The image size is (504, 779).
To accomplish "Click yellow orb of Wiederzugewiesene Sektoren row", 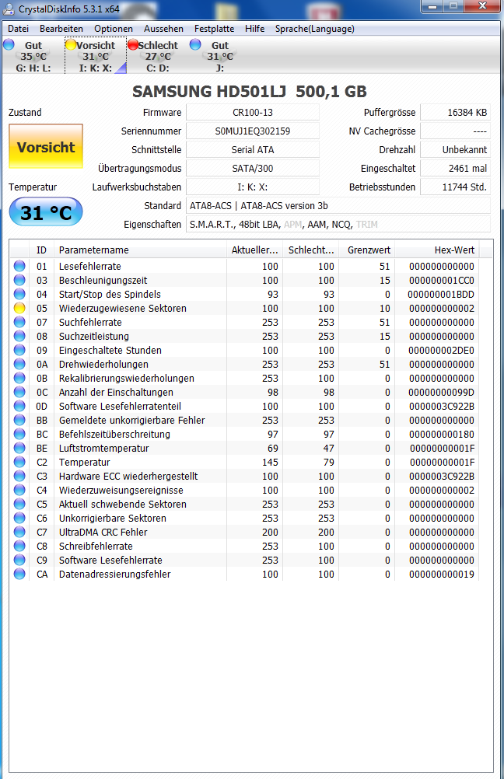I will coord(19,308).
